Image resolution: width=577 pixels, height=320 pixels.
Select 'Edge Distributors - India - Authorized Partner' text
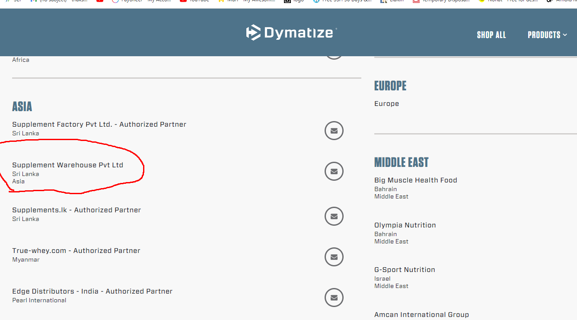(92, 291)
